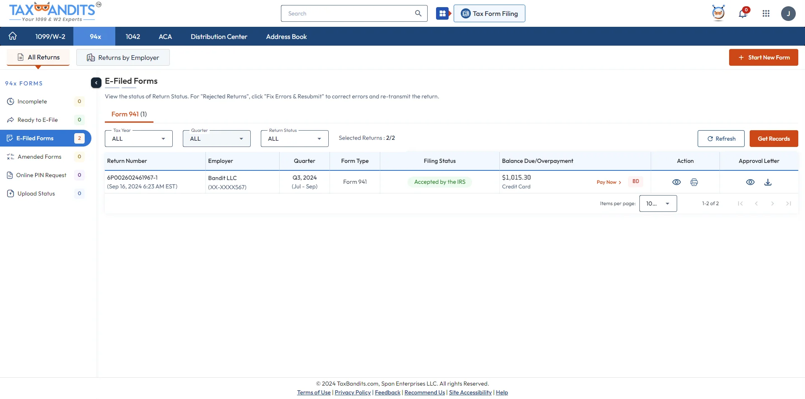Screen dimensions: 805x399
Task: Click the search magnifier icon
Action: pyautogui.click(x=418, y=13)
